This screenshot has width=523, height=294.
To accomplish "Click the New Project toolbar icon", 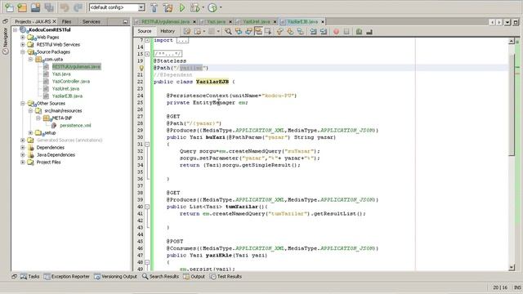I will tap(22, 7).
